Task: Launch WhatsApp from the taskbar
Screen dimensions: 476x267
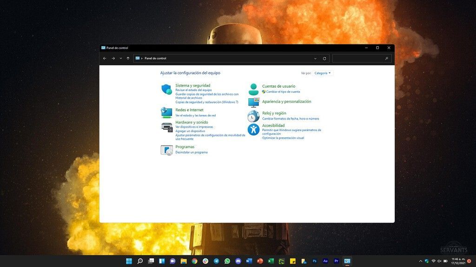Action: [227, 261]
